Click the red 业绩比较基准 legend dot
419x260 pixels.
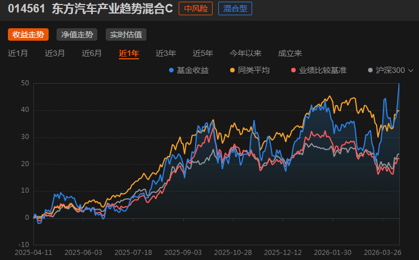coord(293,70)
